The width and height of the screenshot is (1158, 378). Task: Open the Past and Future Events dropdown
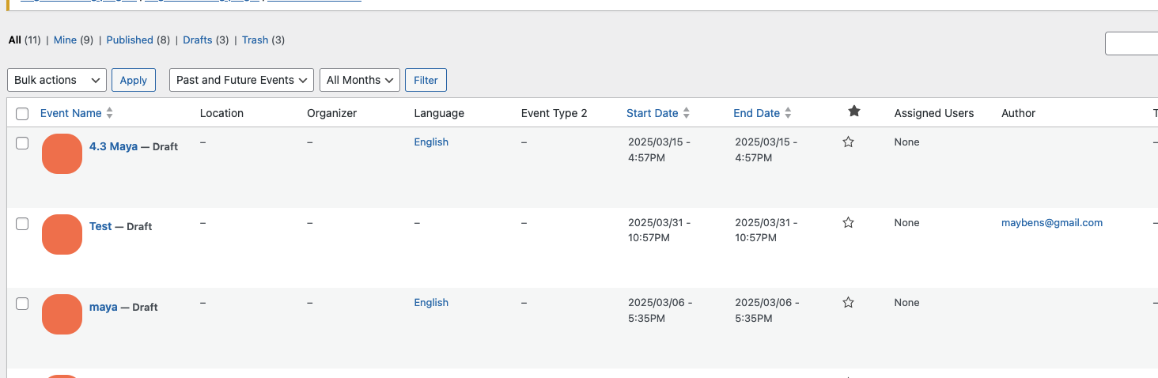pyautogui.click(x=241, y=80)
